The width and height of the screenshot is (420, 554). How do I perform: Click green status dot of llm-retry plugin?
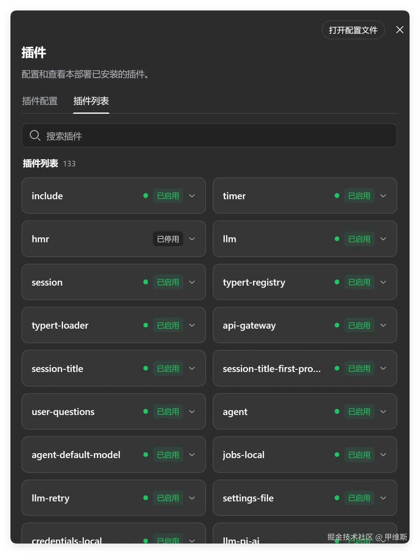pos(146,498)
